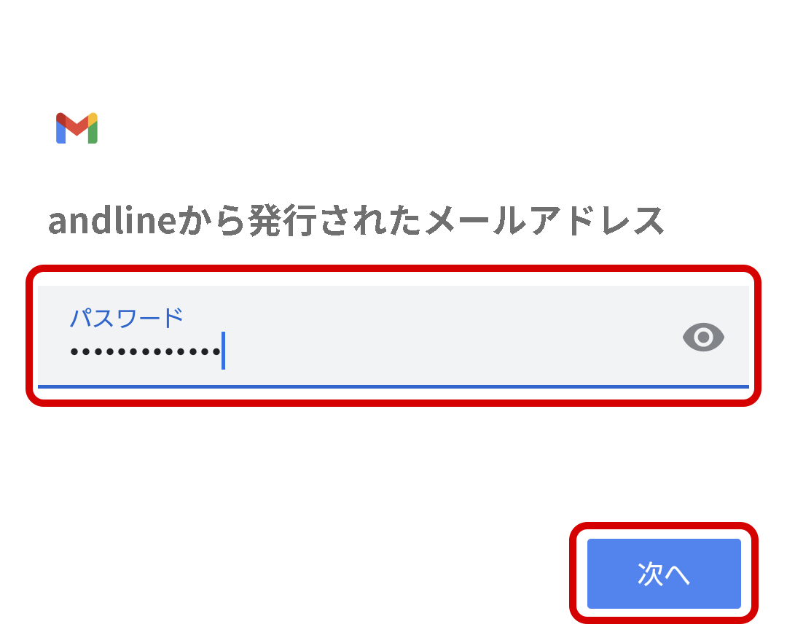Viewport: 787px width, 643px height.
Task: Click the blue underline of password field
Action: pos(393,386)
